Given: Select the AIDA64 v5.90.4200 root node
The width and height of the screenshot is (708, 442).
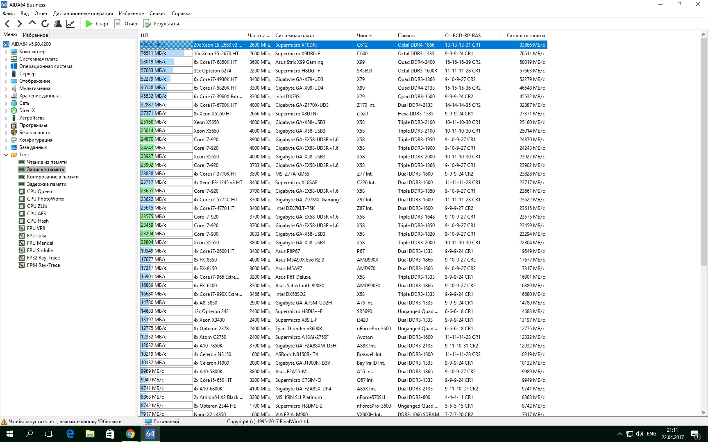Looking at the screenshot, I should coord(31,44).
